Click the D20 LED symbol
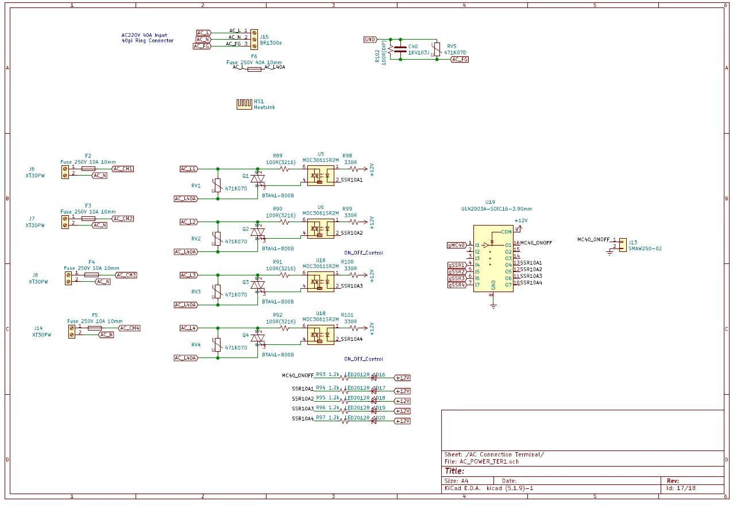Image resolution: width=733 pixels, height=505 pixels. pyautogui.click(x=373, y=421)
